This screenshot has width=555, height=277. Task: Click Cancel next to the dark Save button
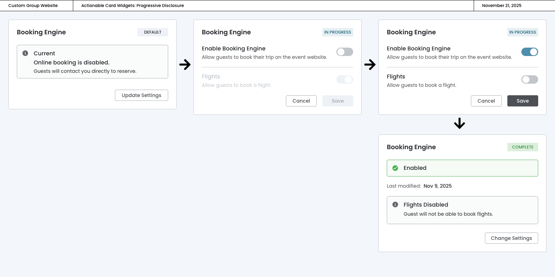point(486,101)
